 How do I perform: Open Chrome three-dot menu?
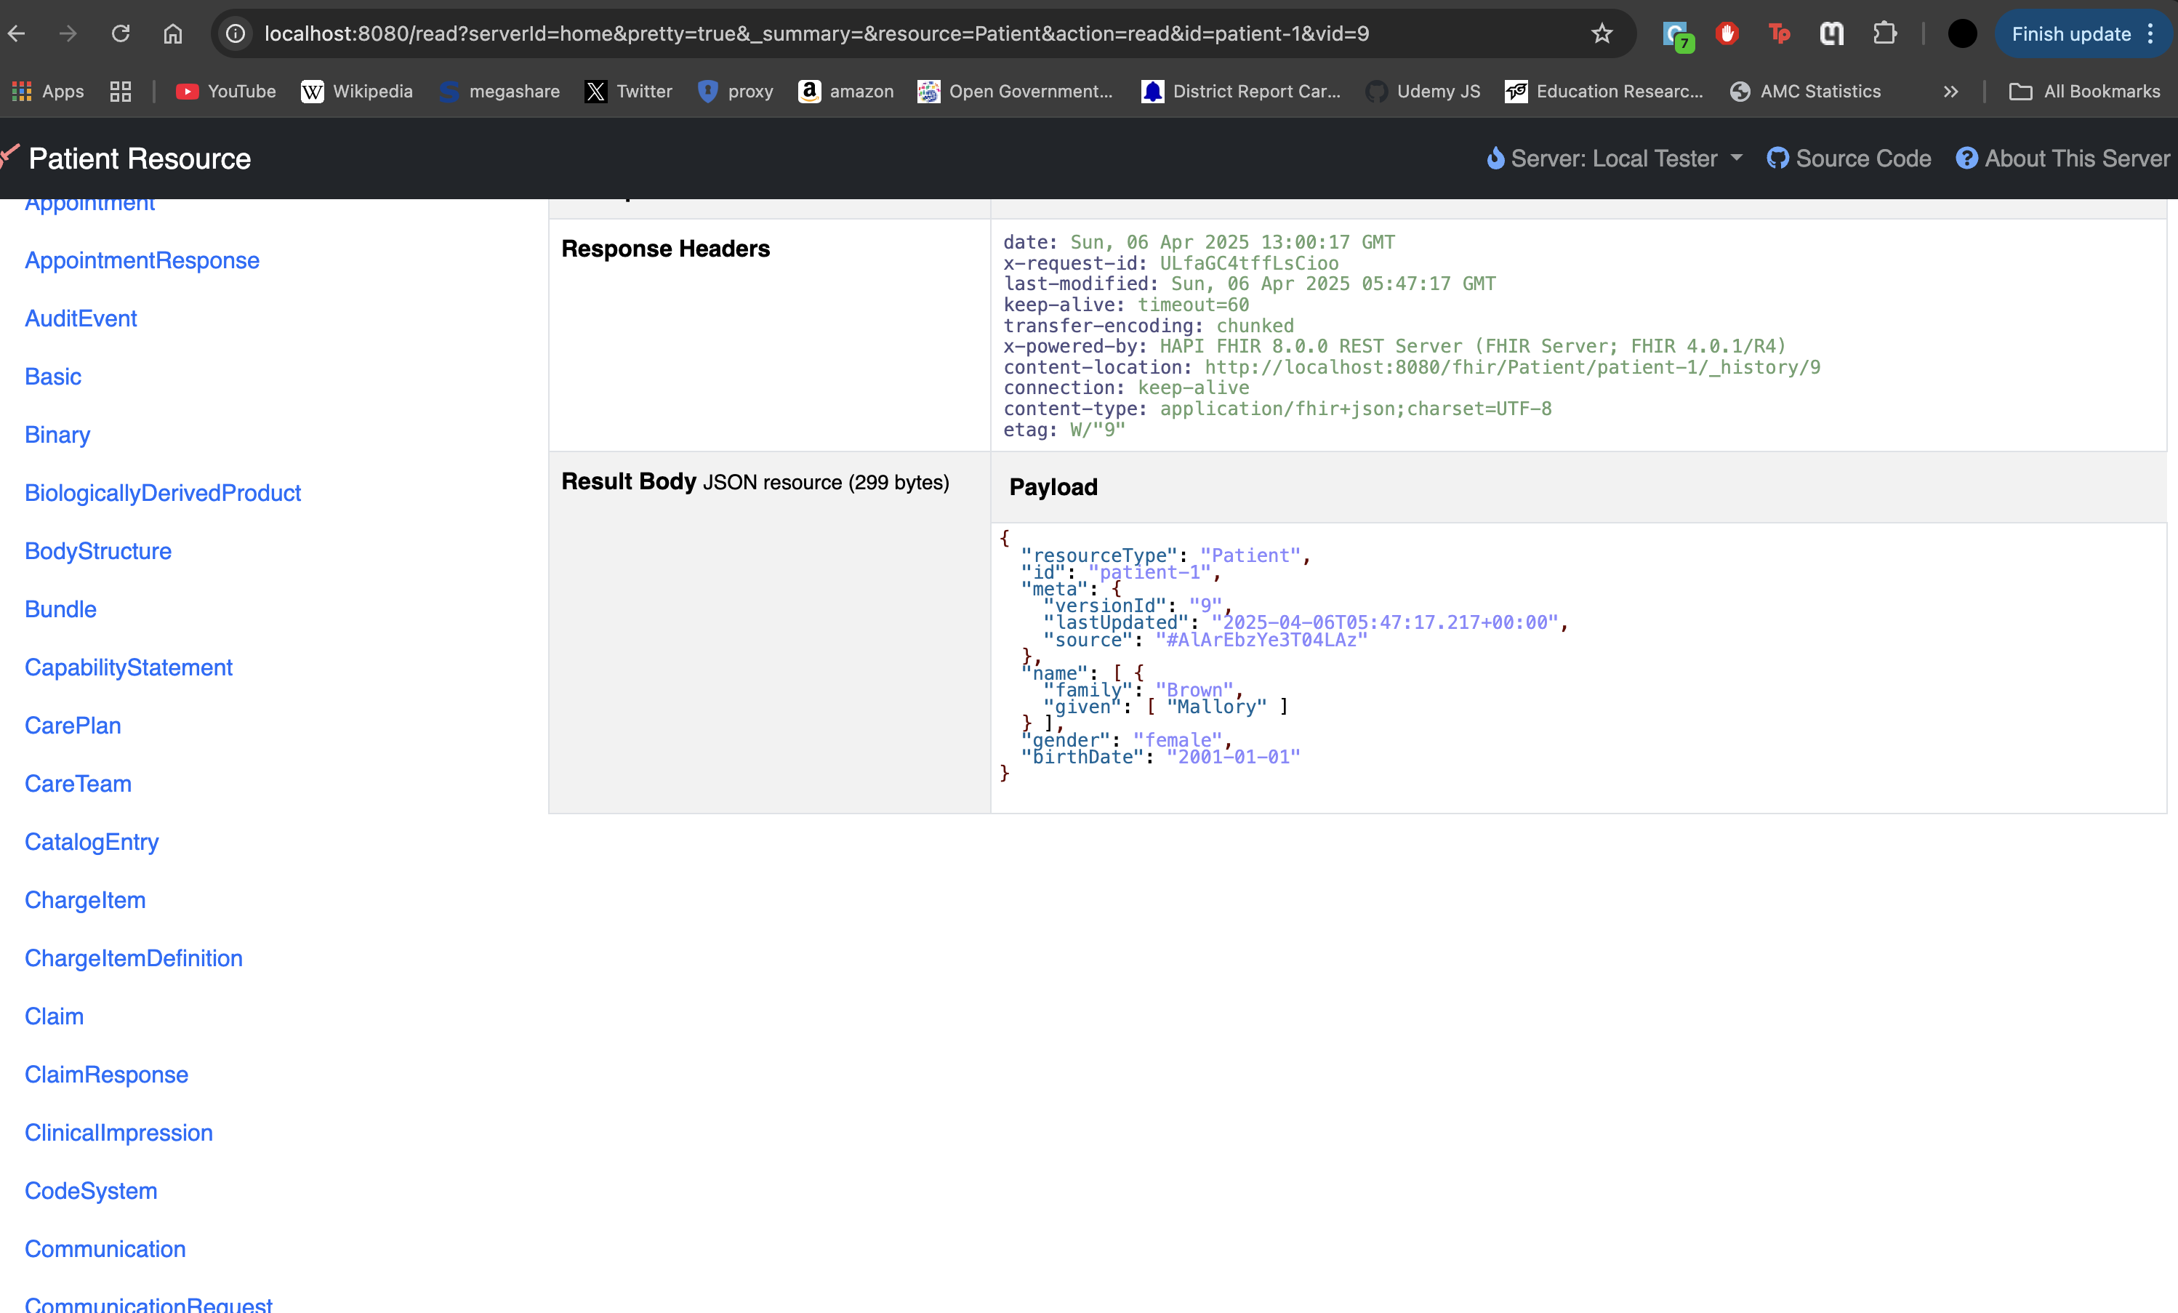point(2150,33)
